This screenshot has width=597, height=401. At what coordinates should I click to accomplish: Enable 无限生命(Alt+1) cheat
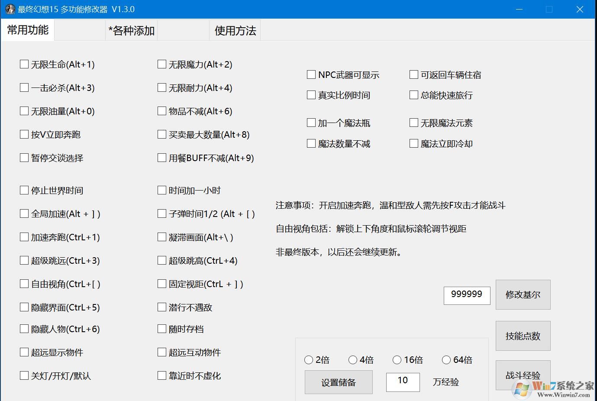tap(24, 64)
